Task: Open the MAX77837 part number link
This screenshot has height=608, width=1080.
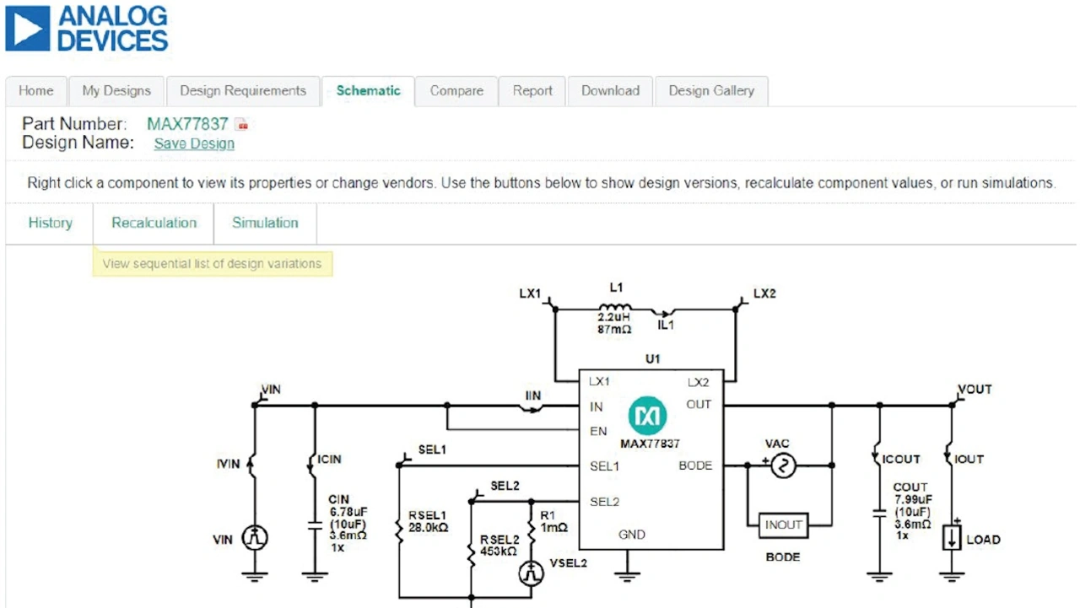Action: (x=187, y=124)
